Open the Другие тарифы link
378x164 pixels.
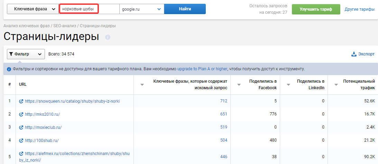(x=359, y=9)
